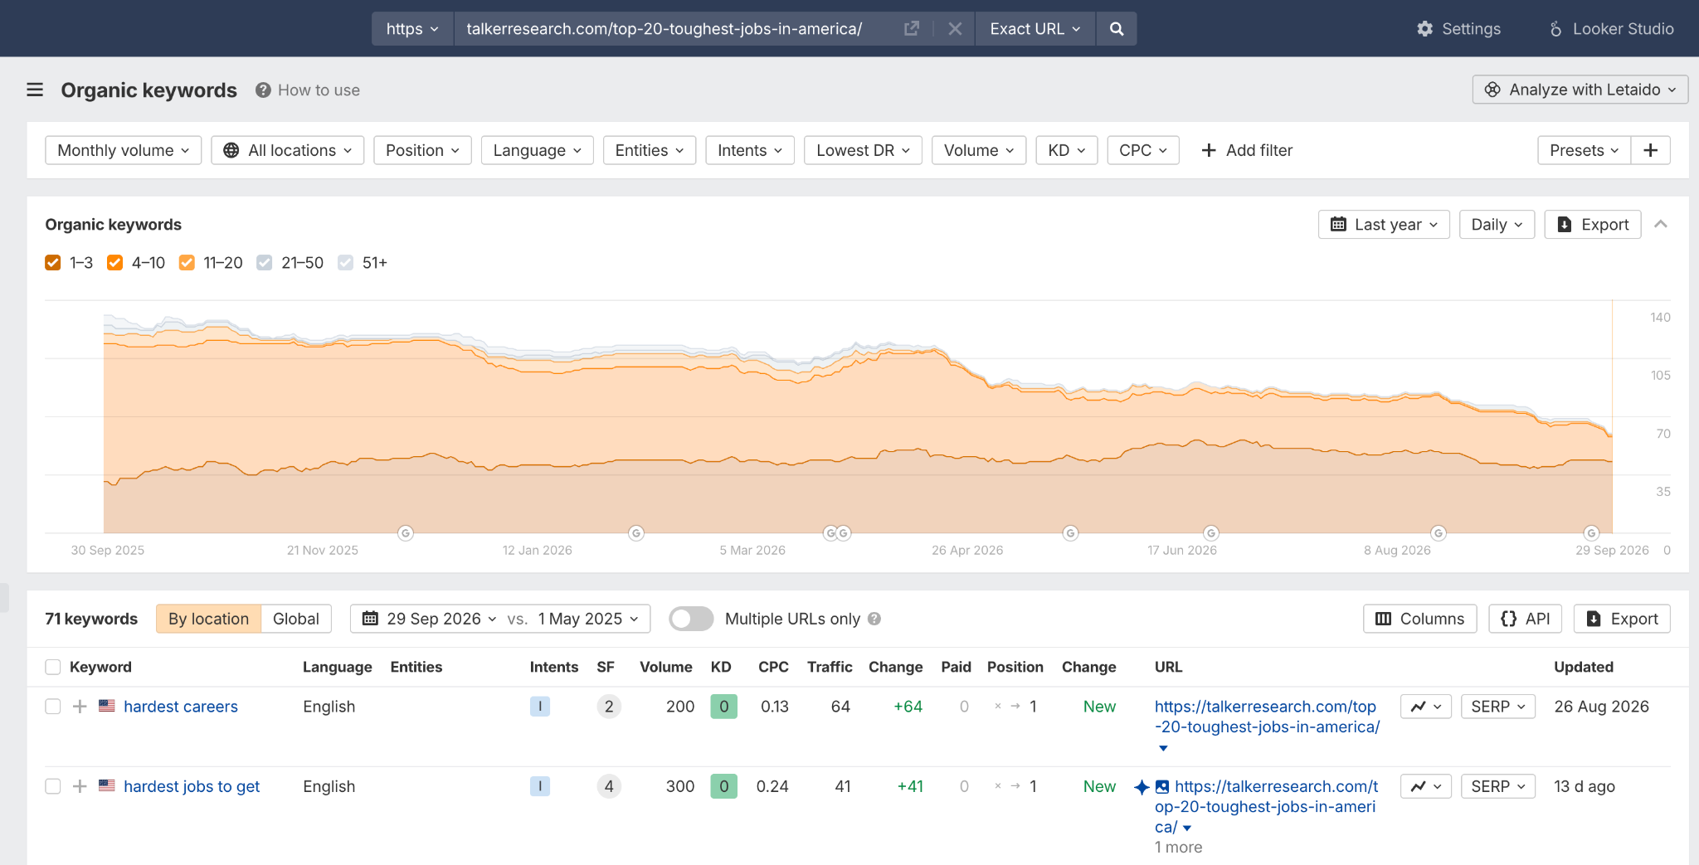The width and height of the screenshot is (1699, 865).
Task: Open the Exact URL mode dropdown
Action: (x=1035, y=29)
